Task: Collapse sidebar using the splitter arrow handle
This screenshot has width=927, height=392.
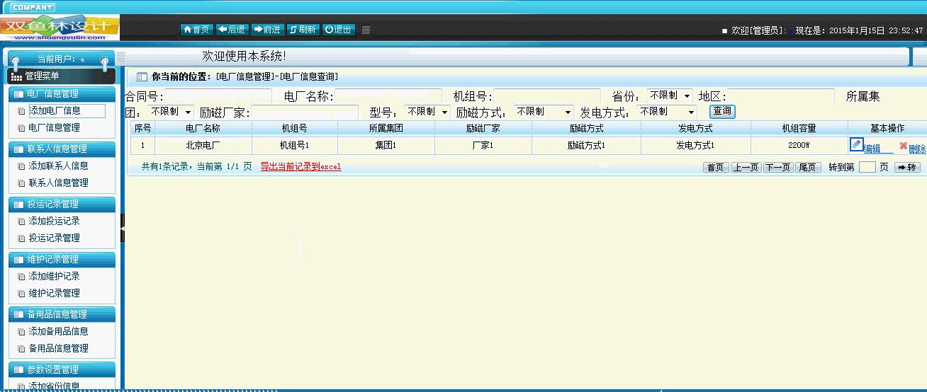Action: [x=122, y=228]
